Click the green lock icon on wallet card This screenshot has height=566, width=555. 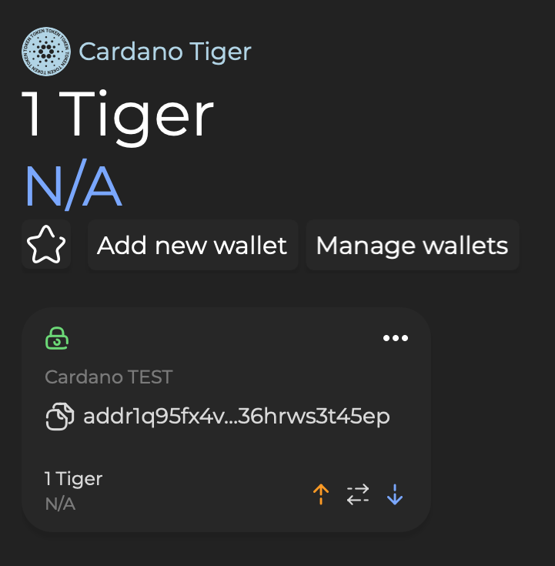point(57,338)
